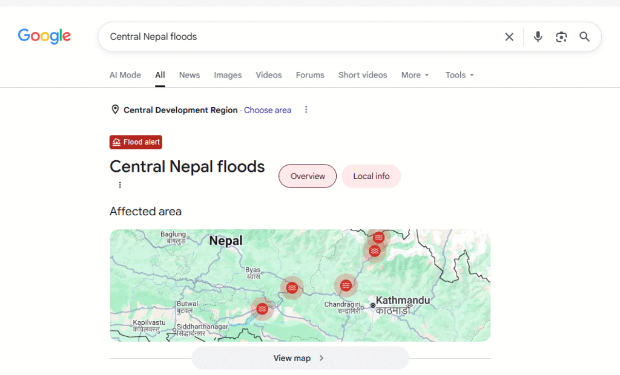This screenshot has width=620, height=375.
Task: Click the topmost flood marker on the map
Action: [378, 237]
